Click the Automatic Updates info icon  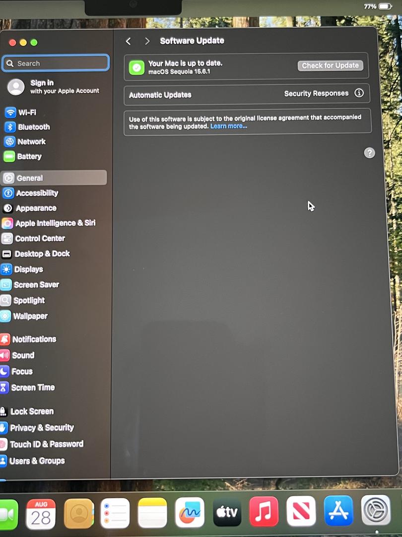pyautogui.click(x=359, y=93)
